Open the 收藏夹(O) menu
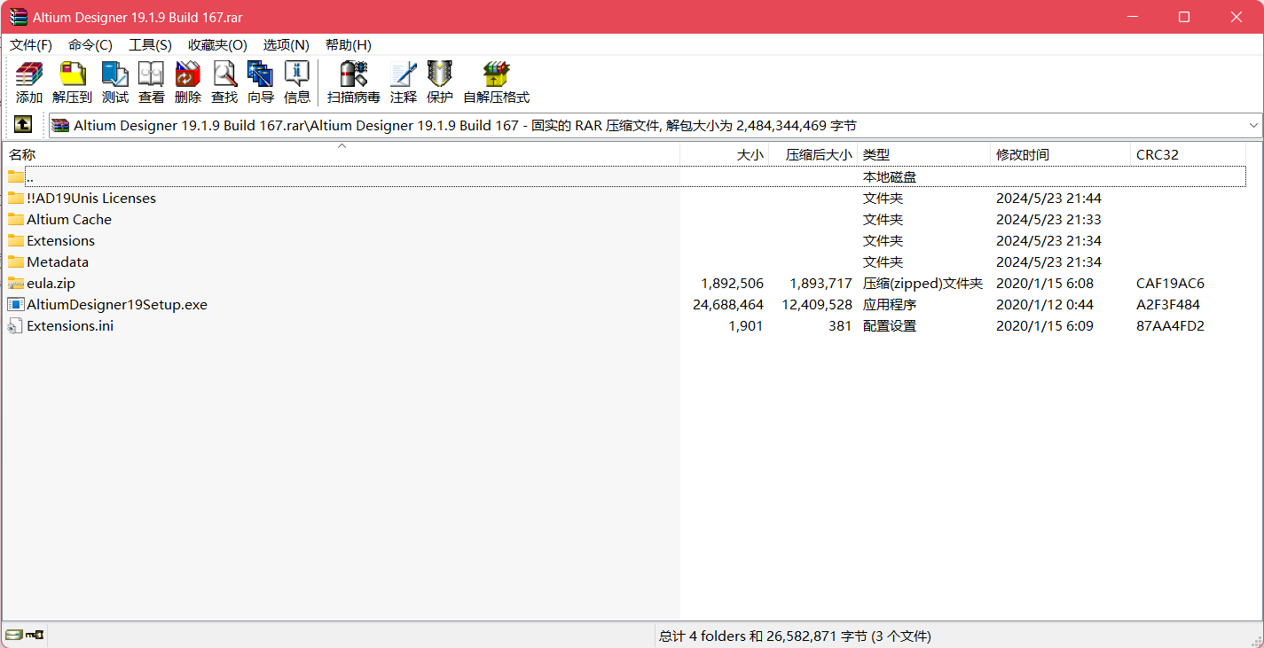Image resolution: width=1264 pixels, height=648 pixels. pos(217,44)
